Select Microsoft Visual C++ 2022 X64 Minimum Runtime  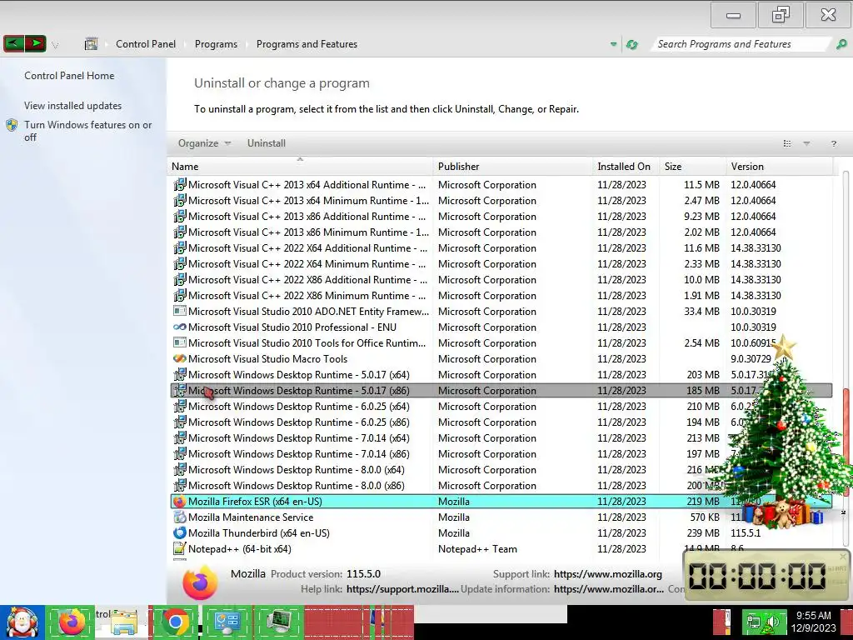coord(501,263)
